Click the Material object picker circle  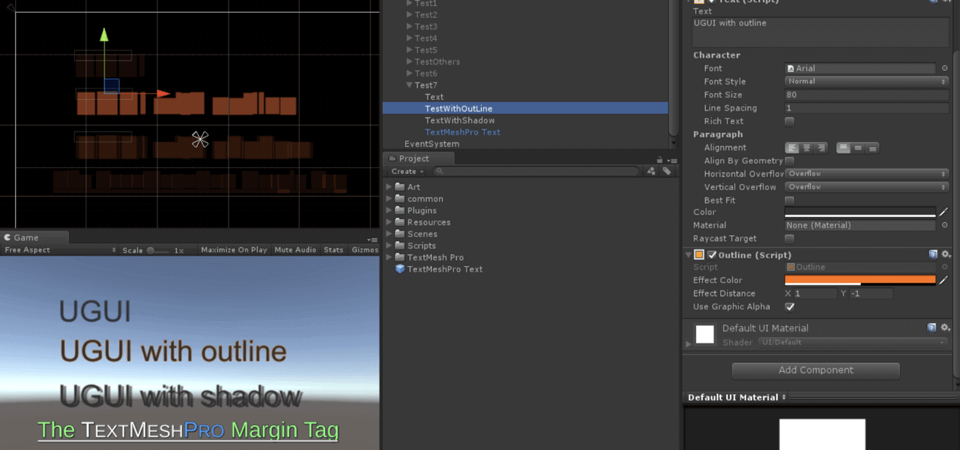pyautogui.click(x=945, y=225)
